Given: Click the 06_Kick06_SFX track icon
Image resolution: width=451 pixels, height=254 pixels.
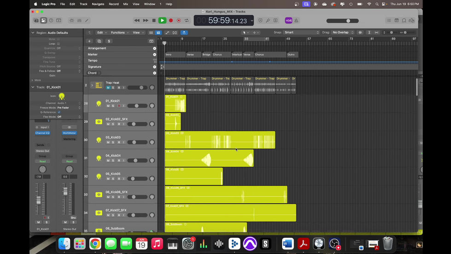Looking at the screenshot, I should click(x=99, y=195).
